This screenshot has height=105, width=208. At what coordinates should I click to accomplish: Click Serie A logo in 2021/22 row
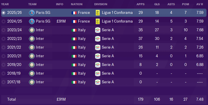click(x=98, y=47)
